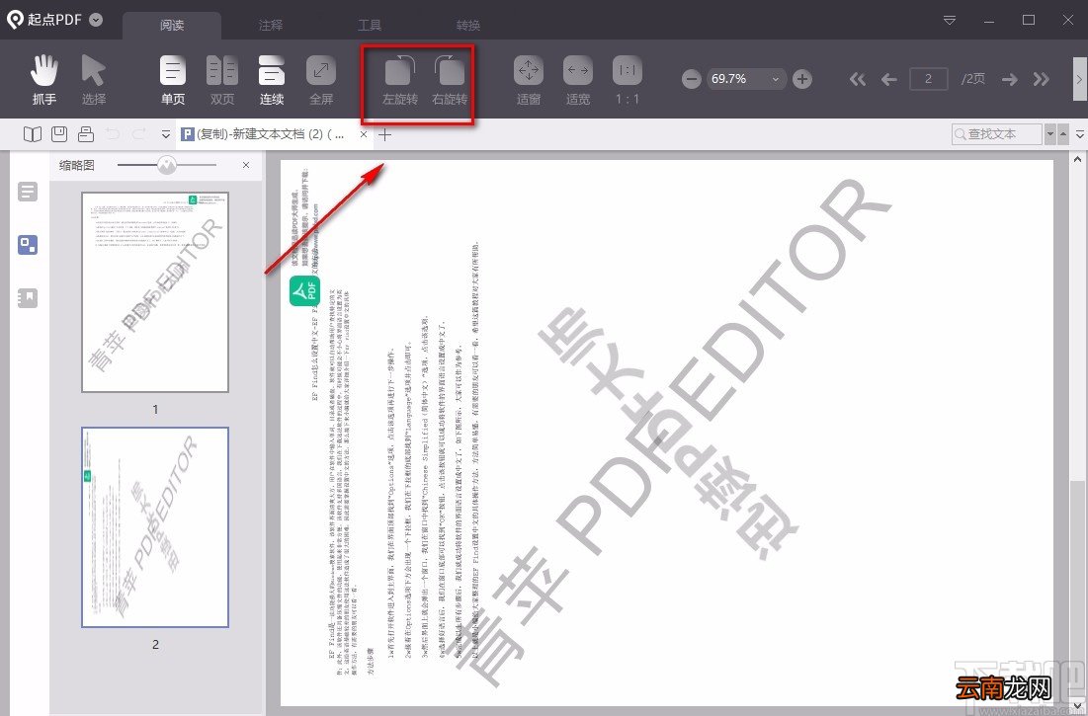
Task: Open the 注释 tab
Action: [x=271, y=25]
